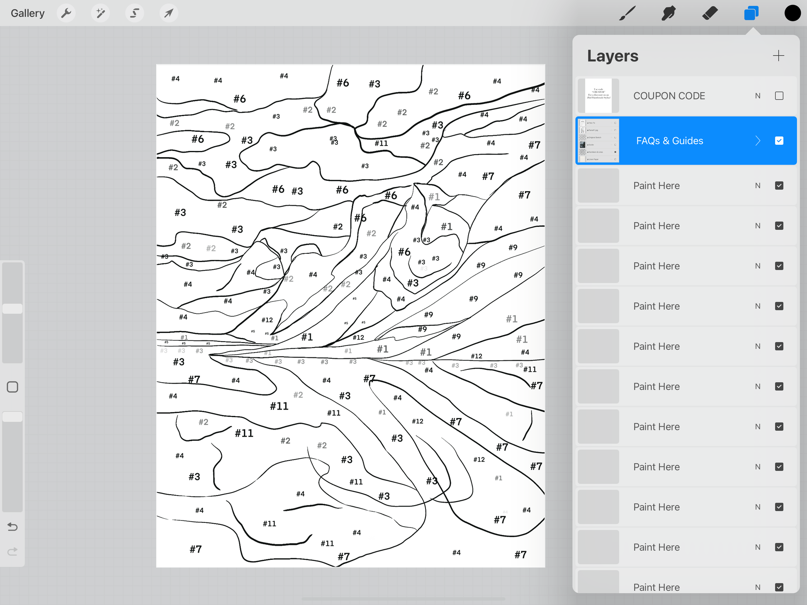Open blend mode N of COUPON CODE layer
The width and height of the screenshot is (807, 605).
tap(758, 96)
